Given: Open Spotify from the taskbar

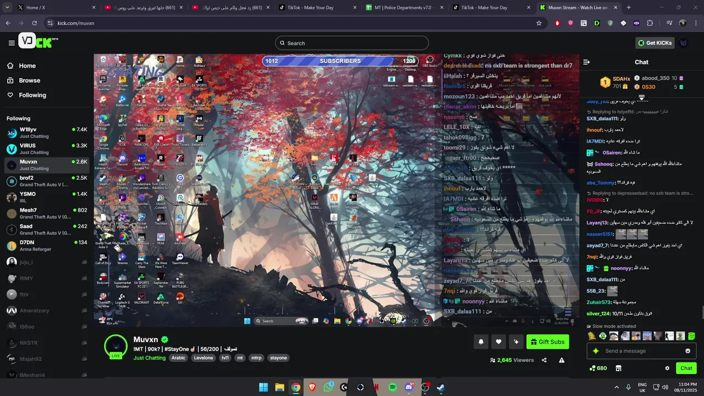Looking at the screenshot, I should coord(393,387).
